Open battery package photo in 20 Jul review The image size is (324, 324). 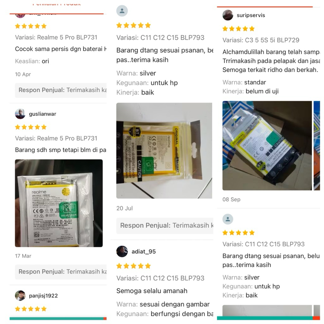click(x=164, y=151)
